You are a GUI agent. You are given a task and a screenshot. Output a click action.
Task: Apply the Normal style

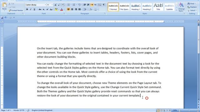click(113, 7)
